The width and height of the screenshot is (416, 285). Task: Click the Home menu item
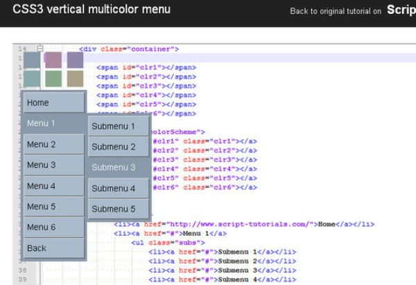click(53, 103)
